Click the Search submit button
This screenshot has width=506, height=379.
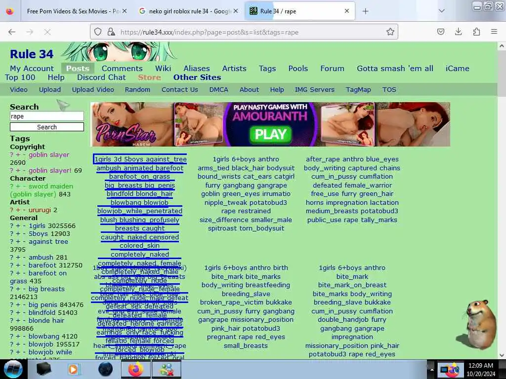pyautogui.click(x=47, y=127)
